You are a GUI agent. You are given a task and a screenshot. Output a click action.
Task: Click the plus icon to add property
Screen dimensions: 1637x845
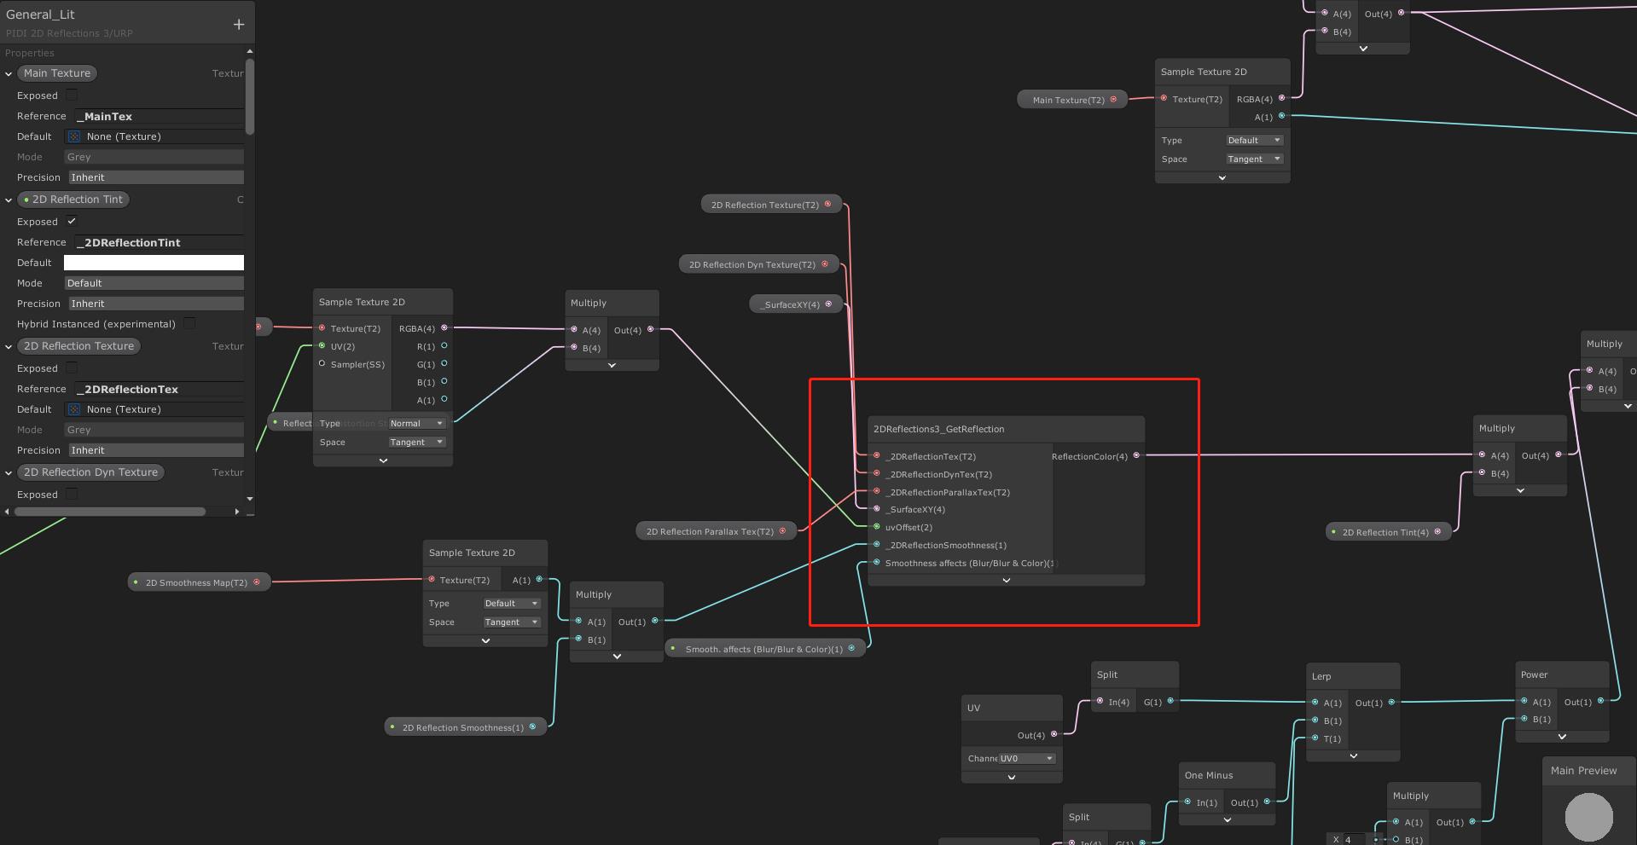coord(239,25)
